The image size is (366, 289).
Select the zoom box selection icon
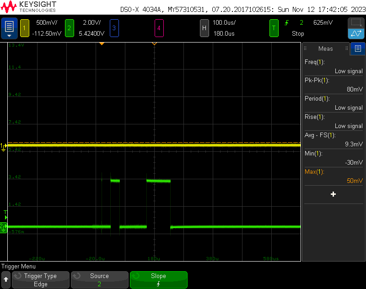pyautogui.click(x=356, y=23)
